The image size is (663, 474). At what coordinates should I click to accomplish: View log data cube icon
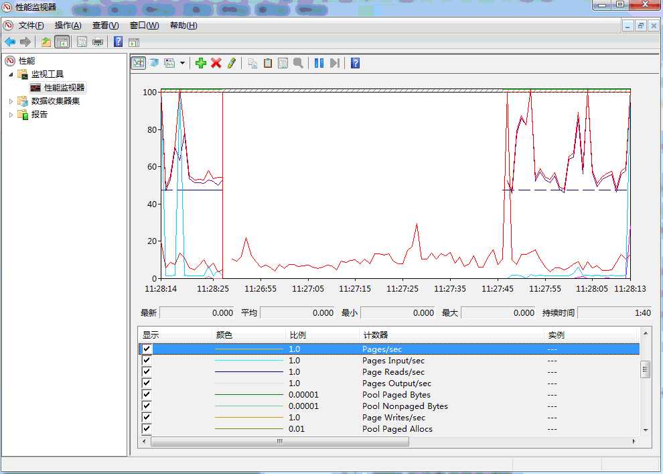tap(154, 64)
